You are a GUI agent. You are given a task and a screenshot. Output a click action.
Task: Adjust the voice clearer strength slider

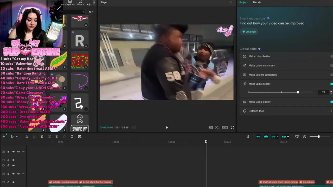coord(298,92)
